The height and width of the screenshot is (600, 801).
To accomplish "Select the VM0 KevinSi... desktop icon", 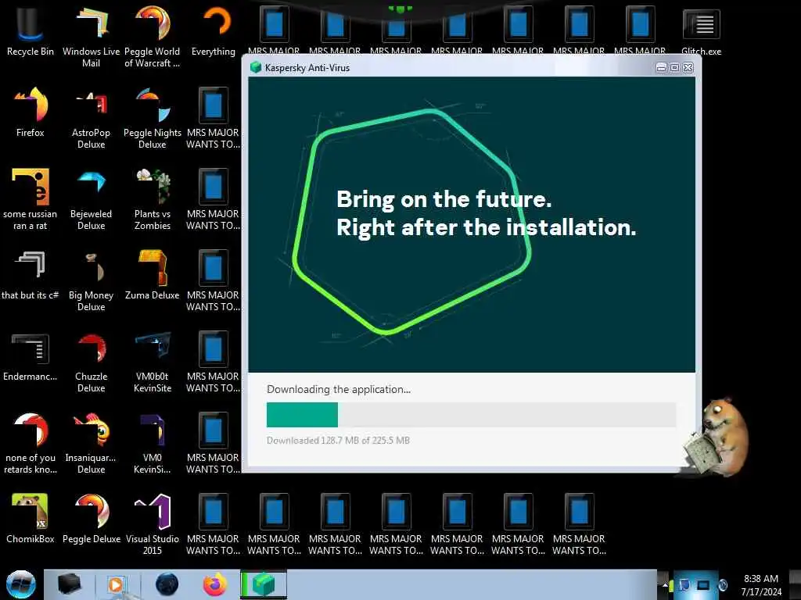I will (153, 443).
